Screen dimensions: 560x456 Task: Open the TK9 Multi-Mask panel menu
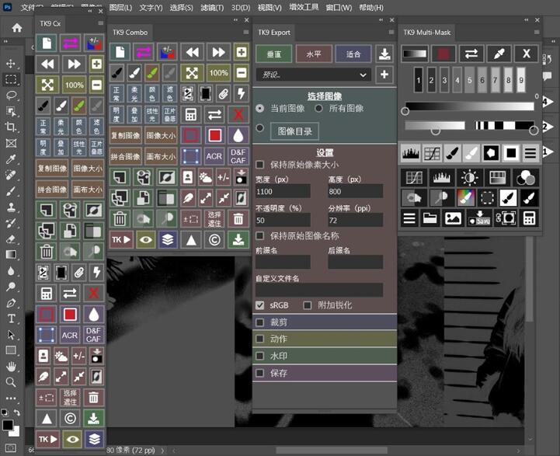click(x=537, y=32)
